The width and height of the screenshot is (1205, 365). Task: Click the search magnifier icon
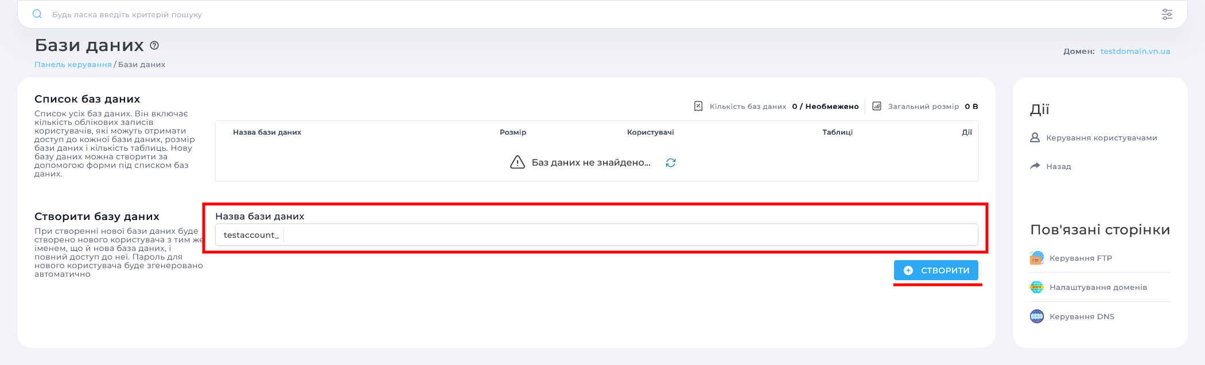point(37,14)
